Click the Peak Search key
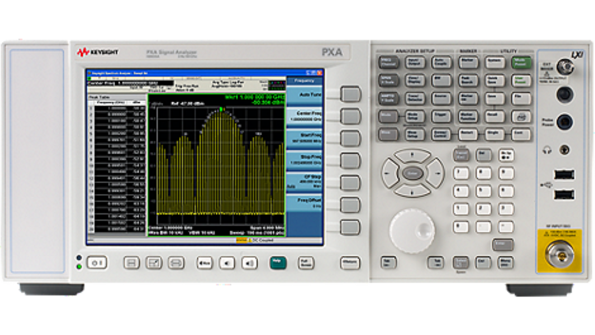This screenshot has width=595, height=335. tap(468, 81)
